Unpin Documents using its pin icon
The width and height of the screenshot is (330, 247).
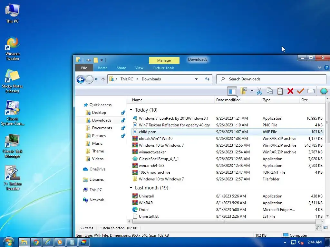[x=123, y=128]
